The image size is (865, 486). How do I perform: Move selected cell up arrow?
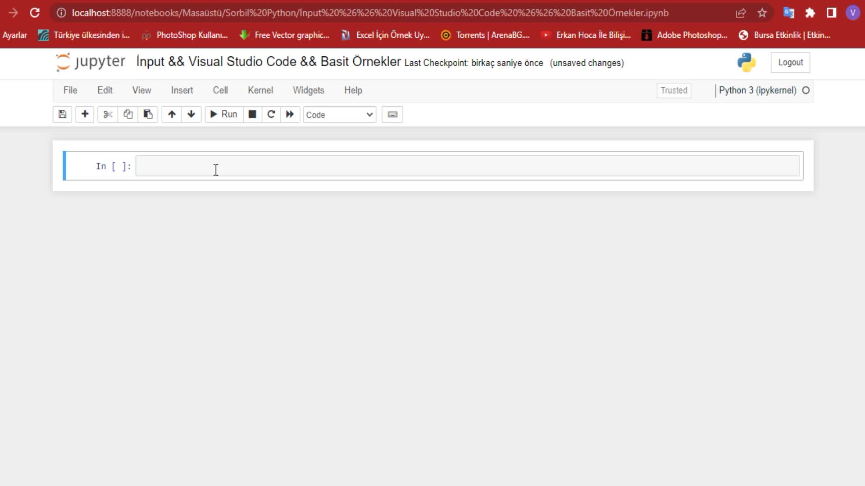click(172, 114)
